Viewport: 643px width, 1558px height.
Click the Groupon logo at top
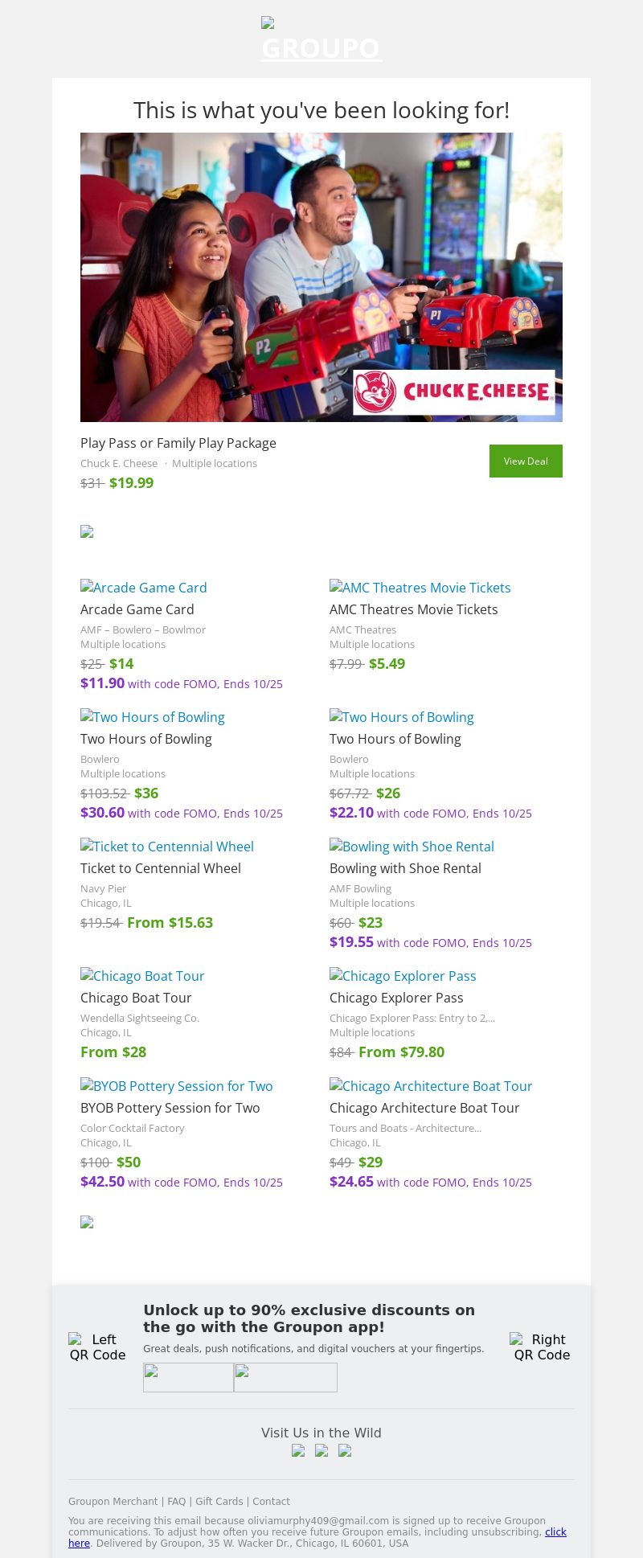point(321,40)
